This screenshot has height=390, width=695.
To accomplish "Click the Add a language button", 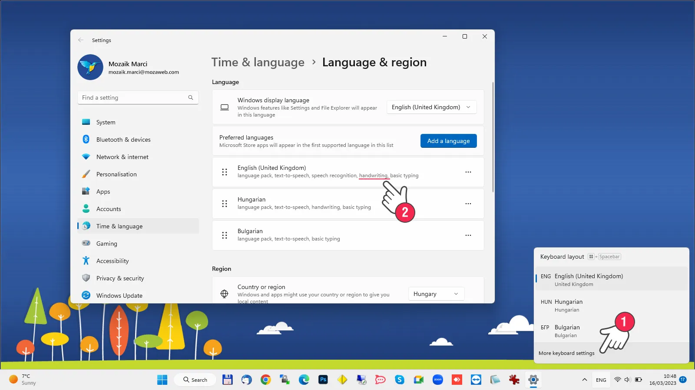I will coord(448,141).
